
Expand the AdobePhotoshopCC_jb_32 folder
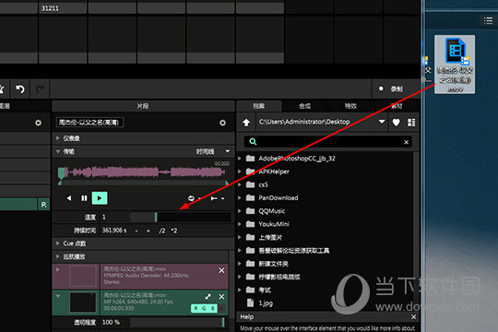point(240,159)
